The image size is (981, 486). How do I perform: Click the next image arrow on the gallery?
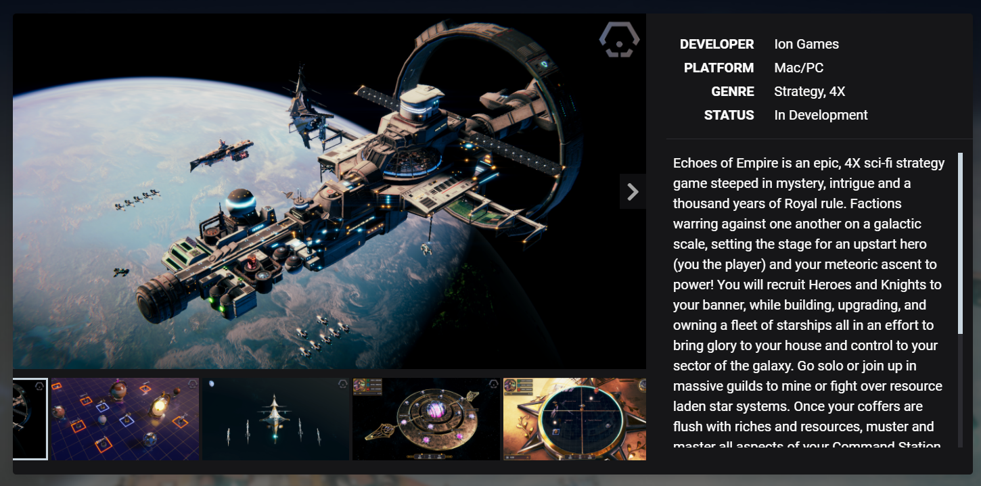point(633,192)
